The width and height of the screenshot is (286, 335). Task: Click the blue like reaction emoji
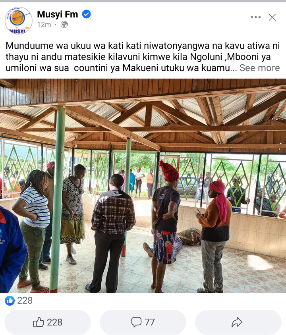coord(10,300)
